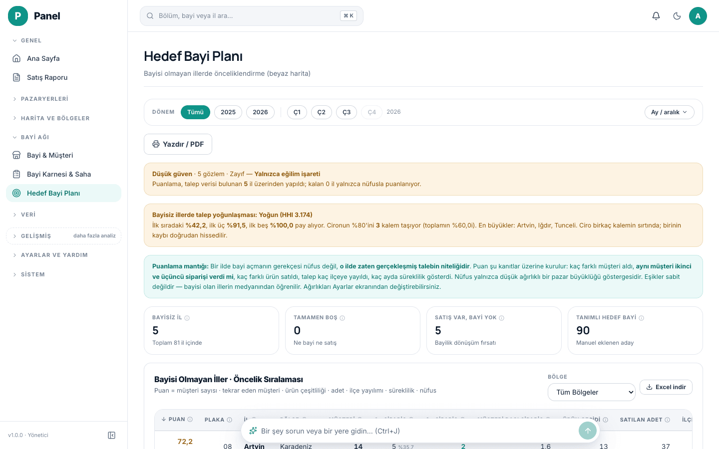Open Ana Sayfa from sidebar
The height and width of the screenshot is (449, 719).
click(x=63, y=58)
